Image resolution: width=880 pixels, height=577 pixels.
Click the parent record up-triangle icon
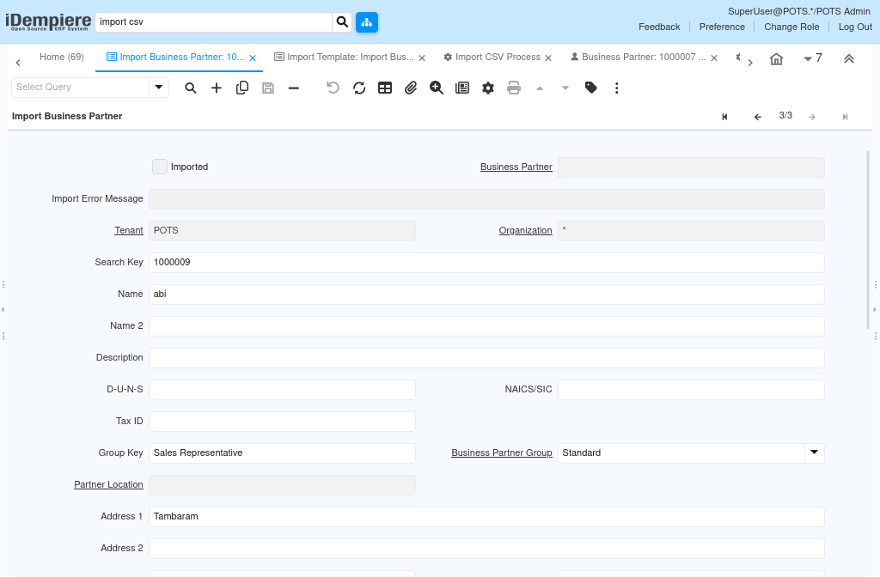(540, 88)
